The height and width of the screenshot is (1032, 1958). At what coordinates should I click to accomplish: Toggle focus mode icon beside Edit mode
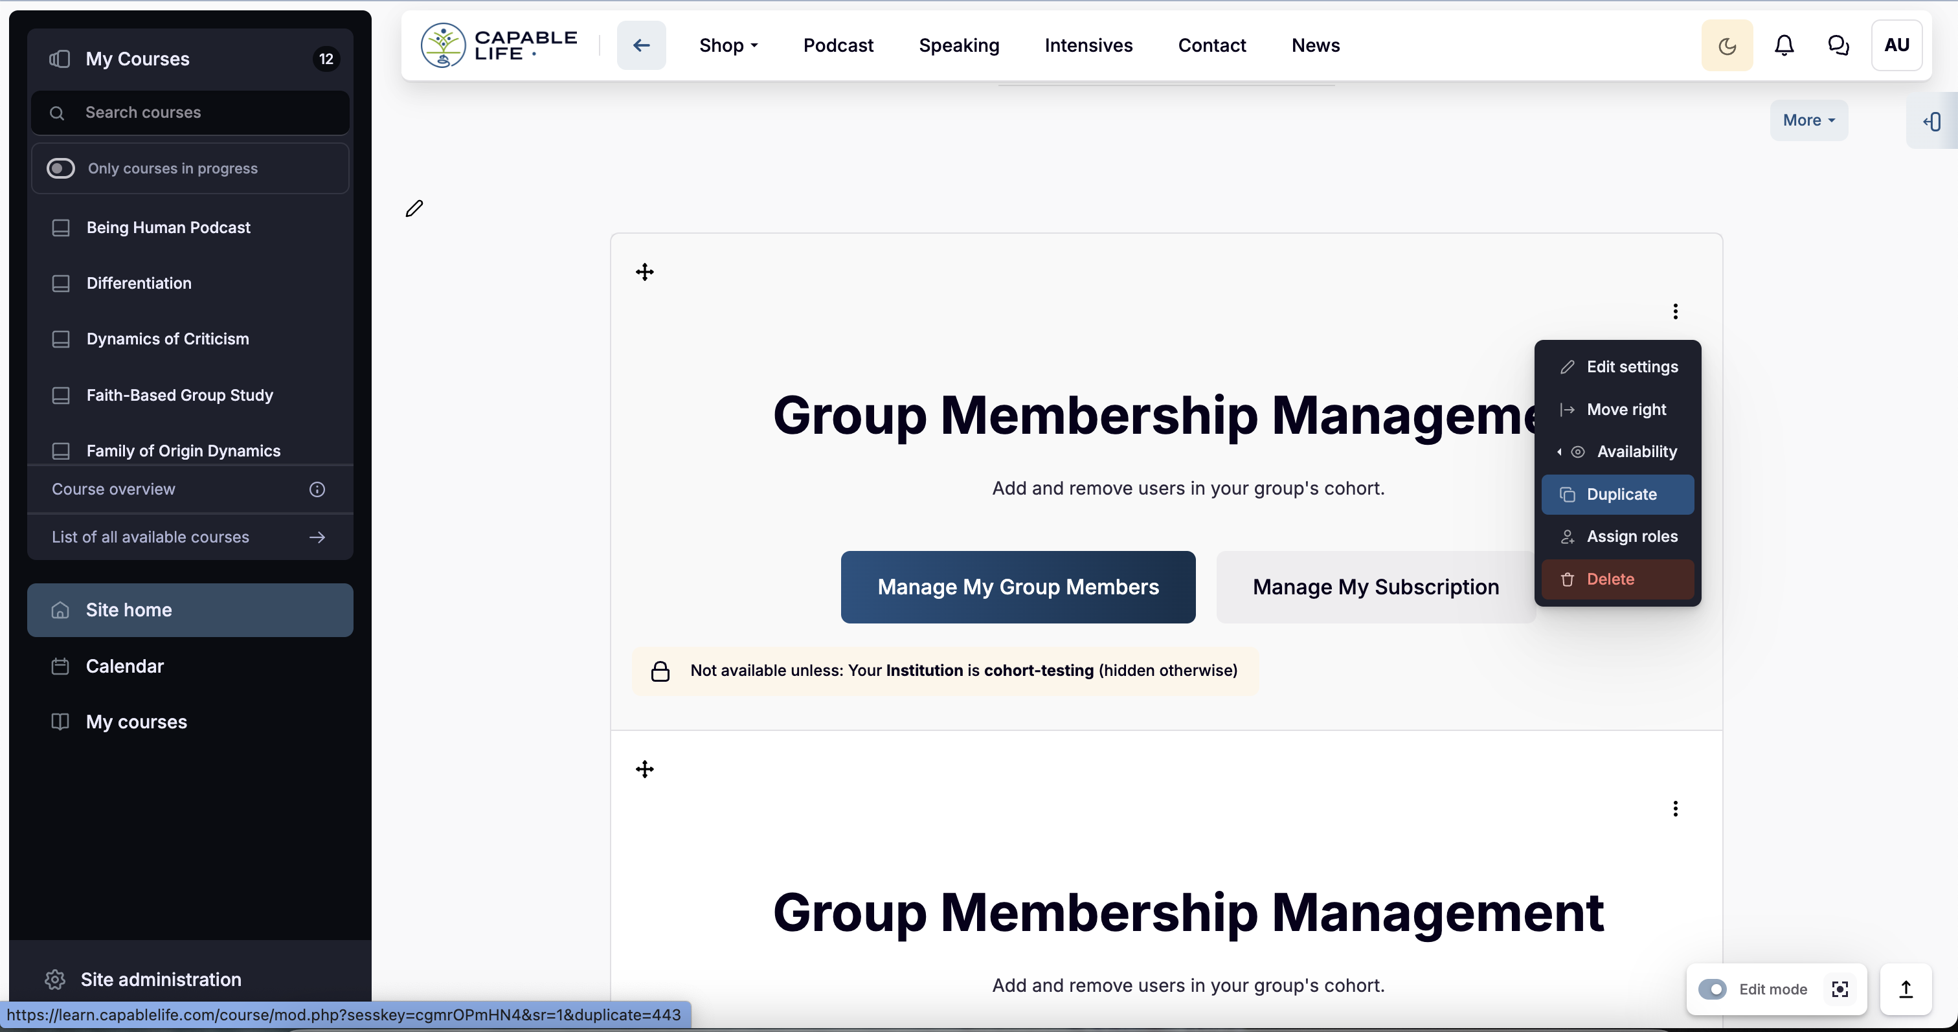(x=1840, y=989)
